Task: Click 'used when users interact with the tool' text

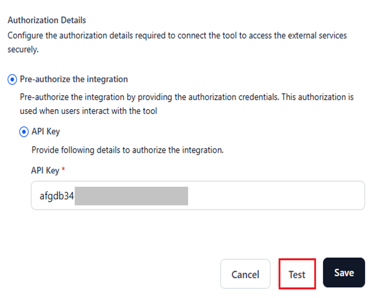Action: (88, 111)
